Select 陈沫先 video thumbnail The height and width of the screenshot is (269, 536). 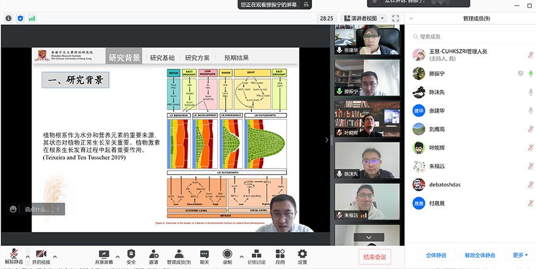367,160
